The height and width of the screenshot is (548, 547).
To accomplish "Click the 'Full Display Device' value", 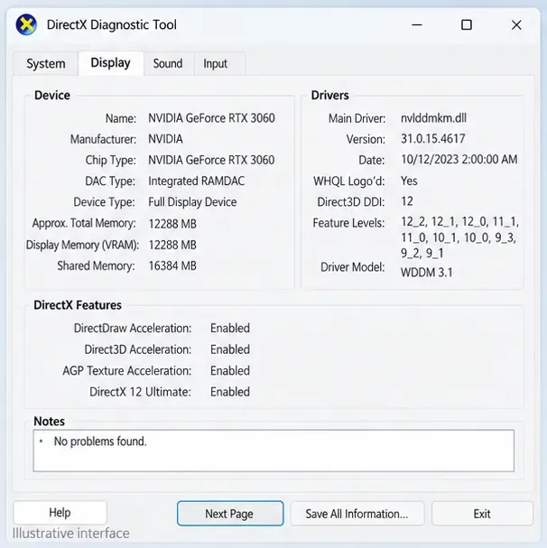I will [192, 202].
